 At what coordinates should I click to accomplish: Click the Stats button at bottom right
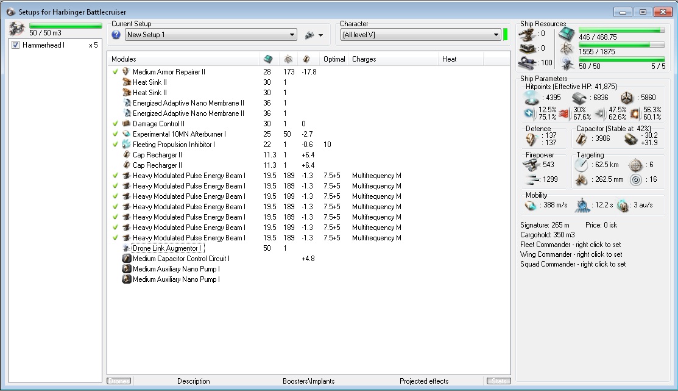coord(498,381)
